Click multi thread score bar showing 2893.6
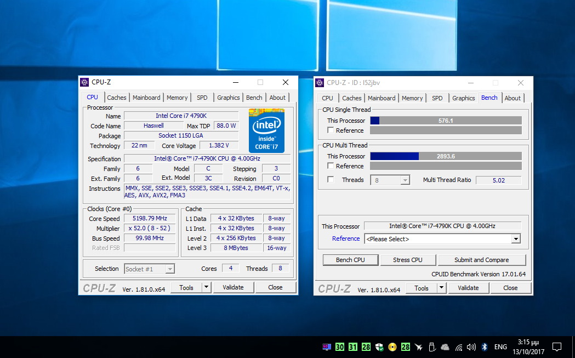 pos(446,156)
